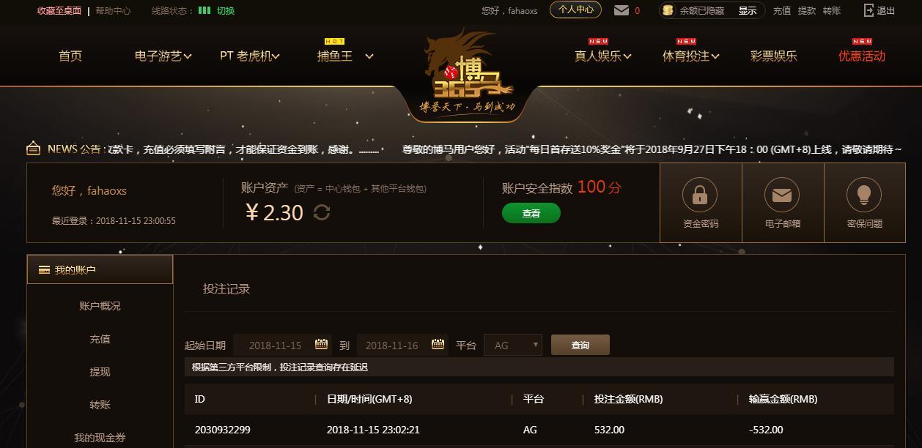This screenshot has height=448, width=922.
Task: Click the 查询 search button
Action: pos(580,345)
